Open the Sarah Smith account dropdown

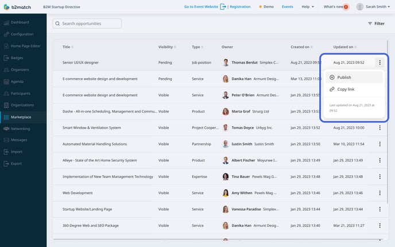tap(377, 7)
